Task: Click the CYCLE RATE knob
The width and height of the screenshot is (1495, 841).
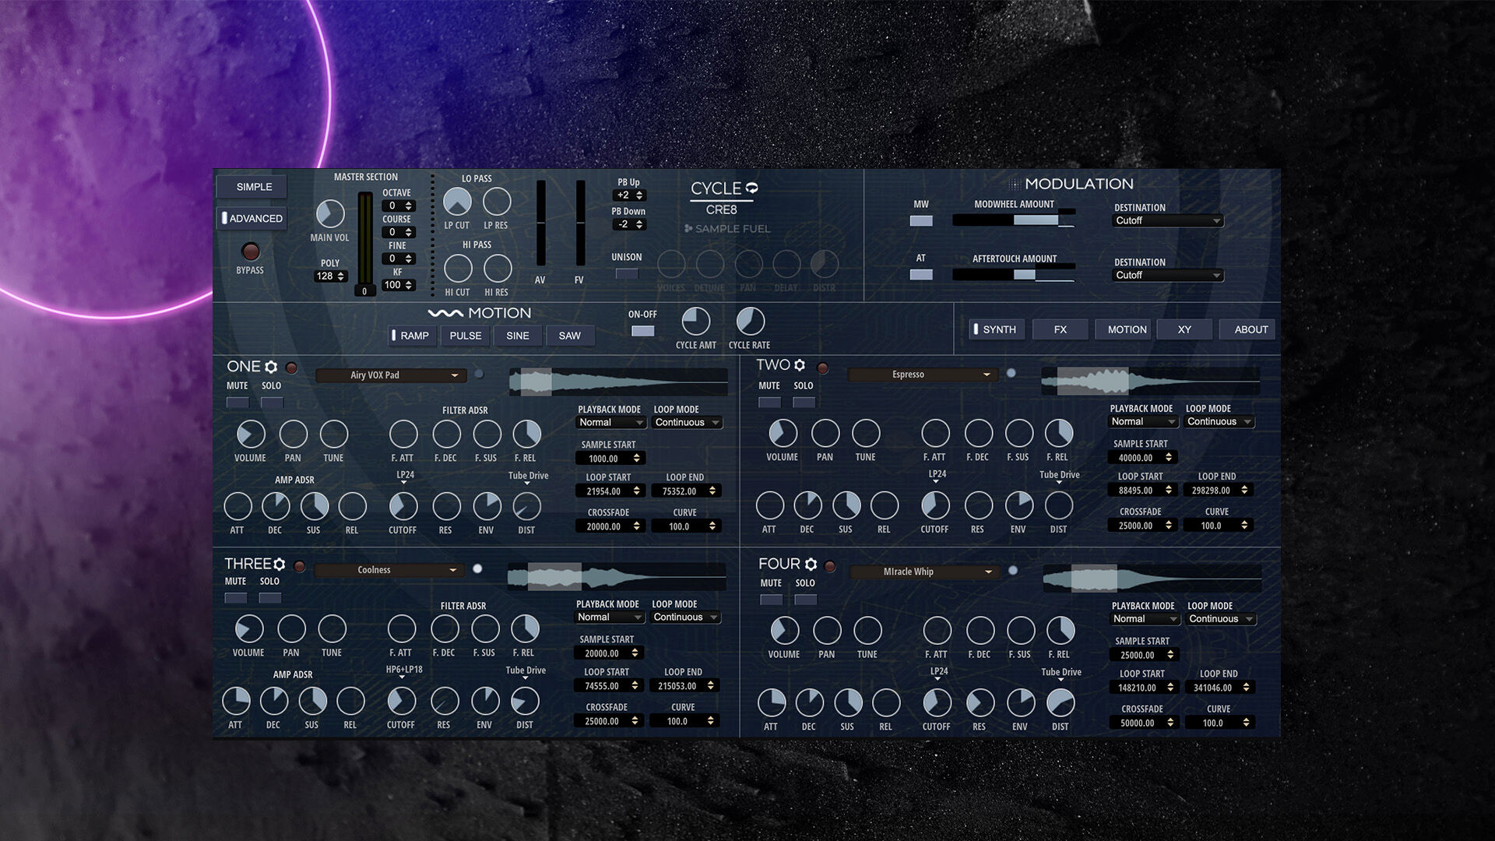Action: coord(751,321)
